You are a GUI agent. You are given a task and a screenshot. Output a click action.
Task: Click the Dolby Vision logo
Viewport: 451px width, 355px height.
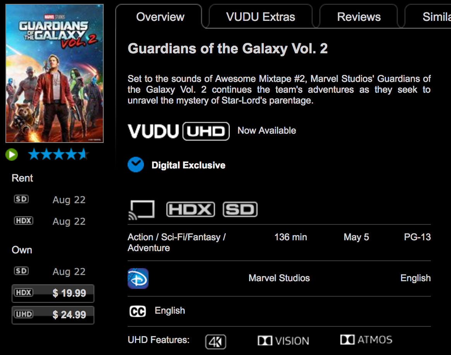coord(283,341)
